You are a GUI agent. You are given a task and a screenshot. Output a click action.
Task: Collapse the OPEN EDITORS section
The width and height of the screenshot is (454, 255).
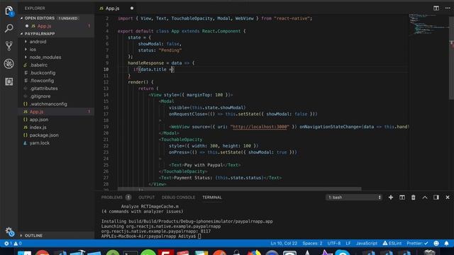tap(39, 18)
